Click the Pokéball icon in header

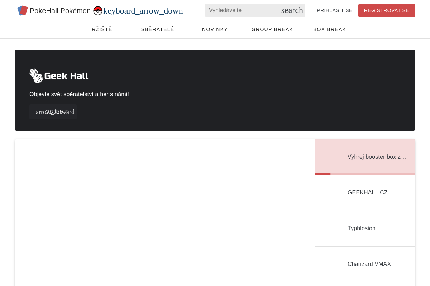[98, 11]
